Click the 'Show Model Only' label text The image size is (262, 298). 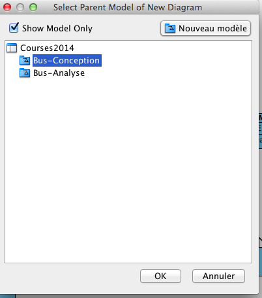57,28
